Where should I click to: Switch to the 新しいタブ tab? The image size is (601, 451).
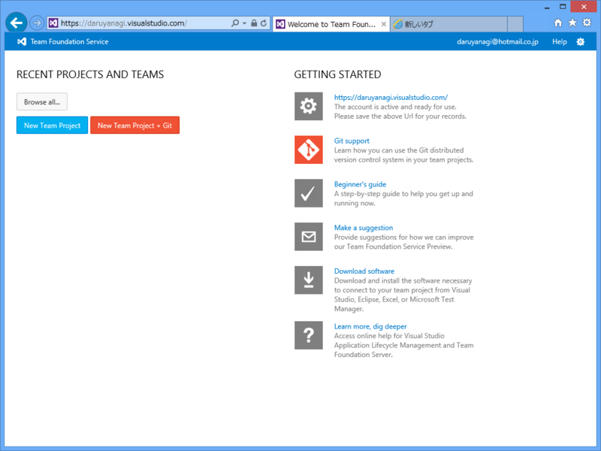click(x=448, y=24)
